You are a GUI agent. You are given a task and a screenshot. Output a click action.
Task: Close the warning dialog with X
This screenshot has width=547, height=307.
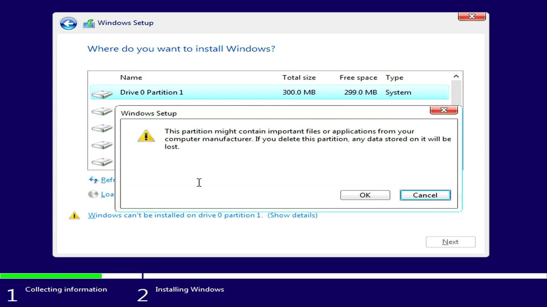coord(444,110)
